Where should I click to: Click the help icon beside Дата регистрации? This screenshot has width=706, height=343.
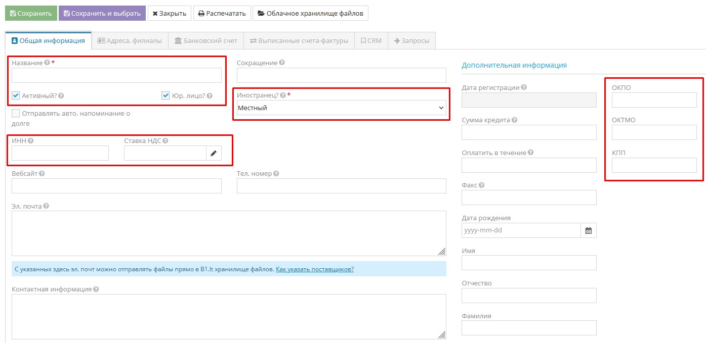pos(524,87)
